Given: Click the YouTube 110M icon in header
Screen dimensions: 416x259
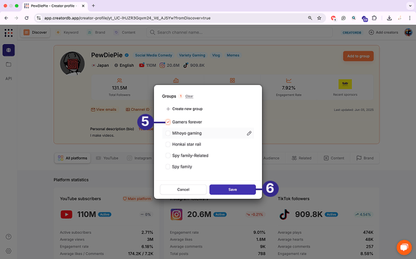Looking at the screenshot, I should point(142,65).
